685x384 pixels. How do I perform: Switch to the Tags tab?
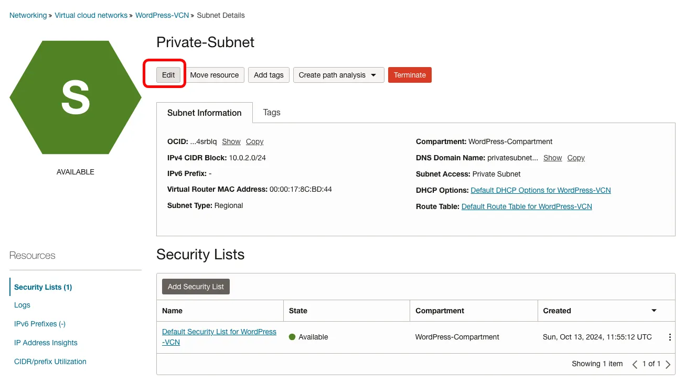pos(272,112)
